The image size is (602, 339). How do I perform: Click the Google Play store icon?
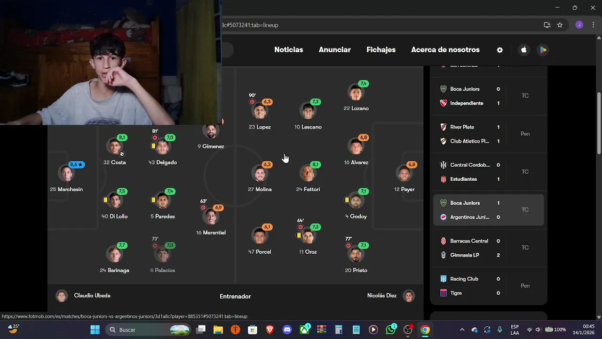pos(543,50)
